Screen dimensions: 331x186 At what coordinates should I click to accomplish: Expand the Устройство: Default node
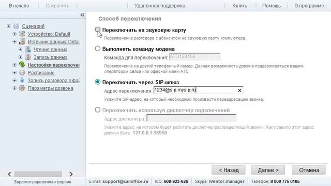pos(14,34)
